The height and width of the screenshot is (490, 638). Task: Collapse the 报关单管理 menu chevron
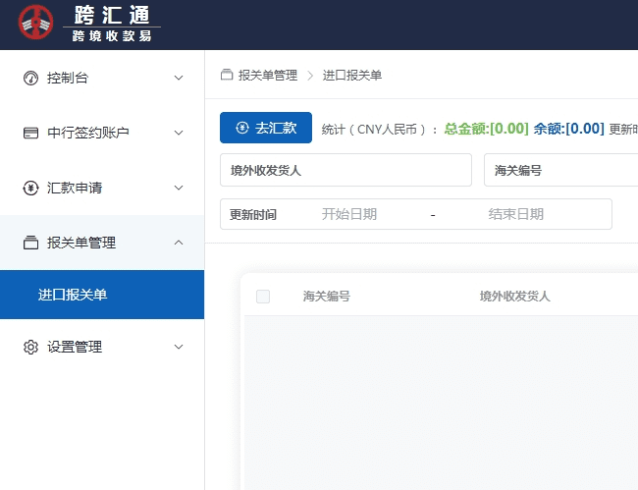coord(179,243)
